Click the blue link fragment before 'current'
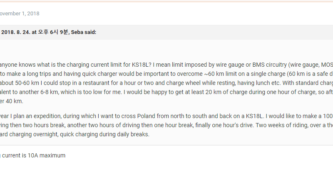Image resolution: width=333 pixels, height=174 pixels. point(0,156)
